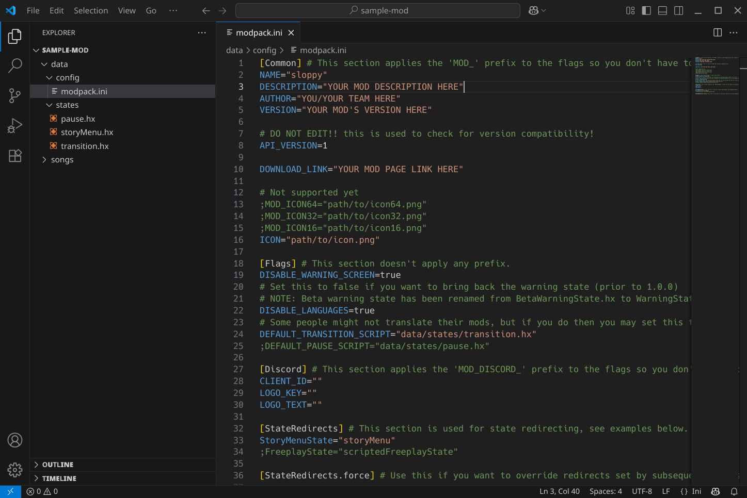Expand the OUTLINE section
The width and height of the screenshot is (747, 498).
click(x=123, y=464)
